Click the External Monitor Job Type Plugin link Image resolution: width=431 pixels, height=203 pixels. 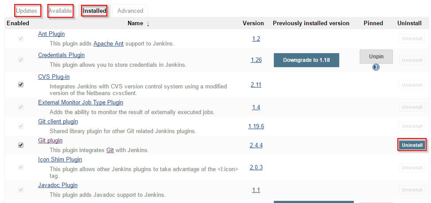pos(81,102)
